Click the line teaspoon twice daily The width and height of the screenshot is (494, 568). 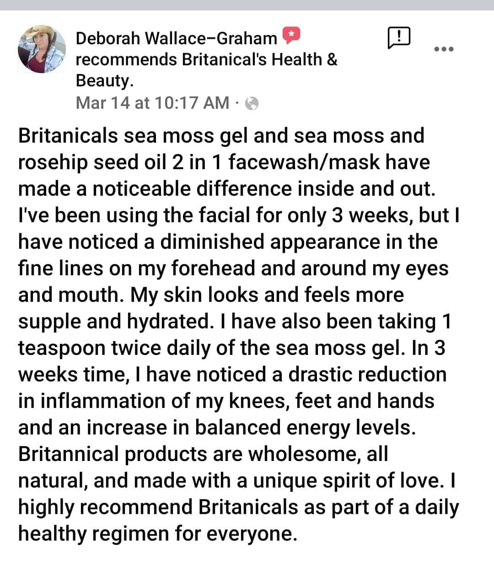(x=232, y=348)
